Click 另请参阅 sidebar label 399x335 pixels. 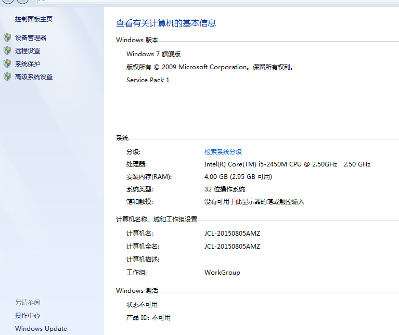[x=28, y=302]
